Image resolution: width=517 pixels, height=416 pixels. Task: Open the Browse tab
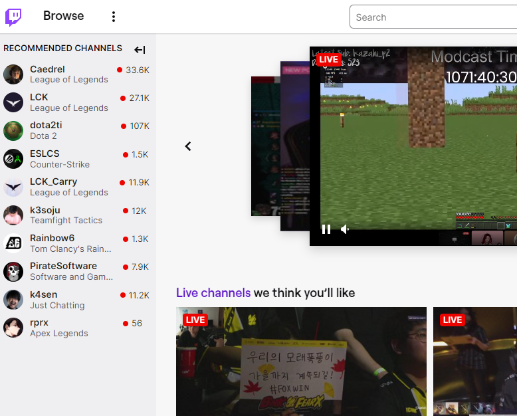[63, 16]
